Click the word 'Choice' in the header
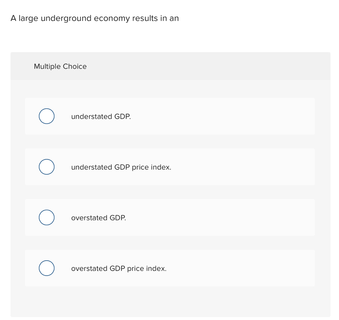 75,66
